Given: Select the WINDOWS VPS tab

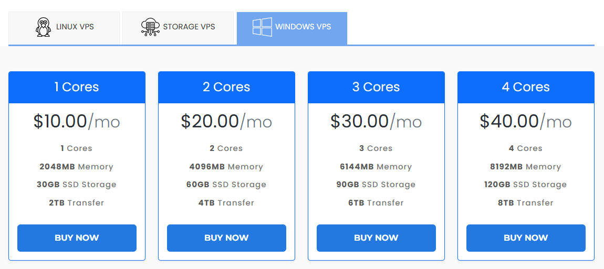Looking at the screenshot, I should (292, 28).
